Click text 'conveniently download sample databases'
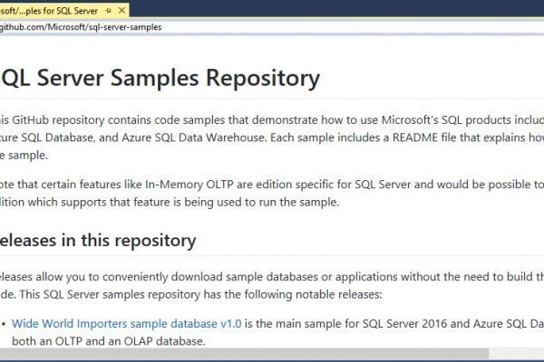Screen dimensions: 544x362 tap(210, 277)
